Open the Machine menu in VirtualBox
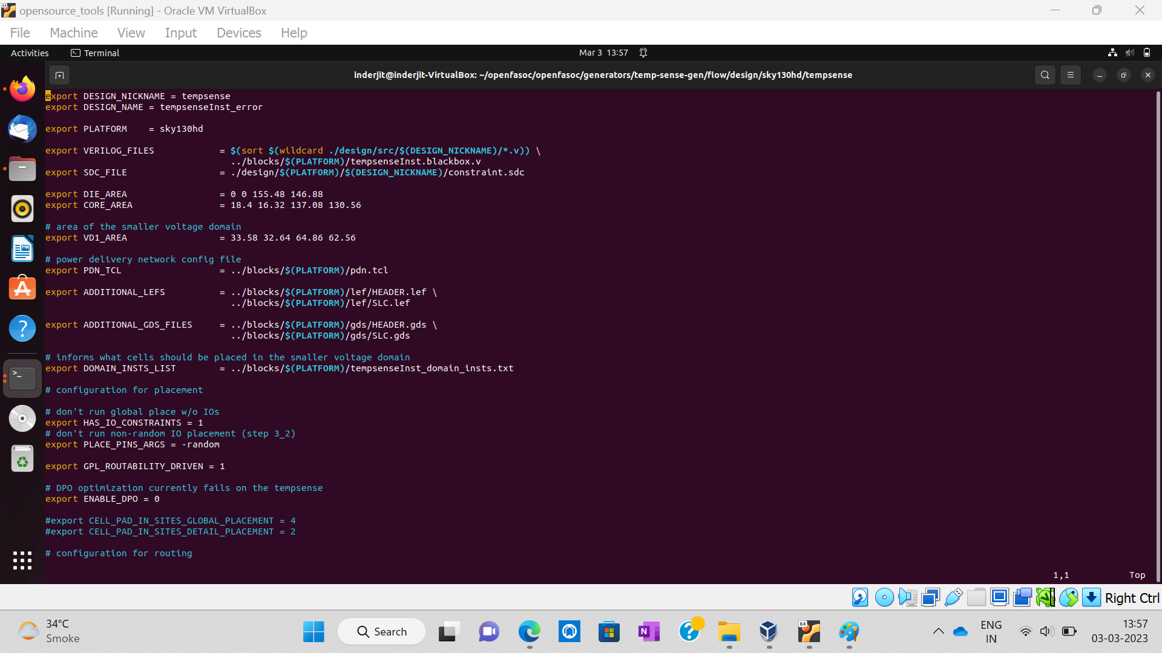 (73, 33)
